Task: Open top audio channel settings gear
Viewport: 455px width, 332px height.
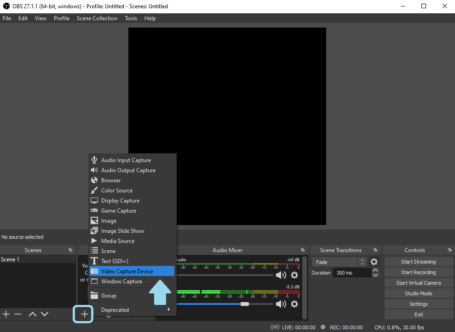Action: [294, 275]
